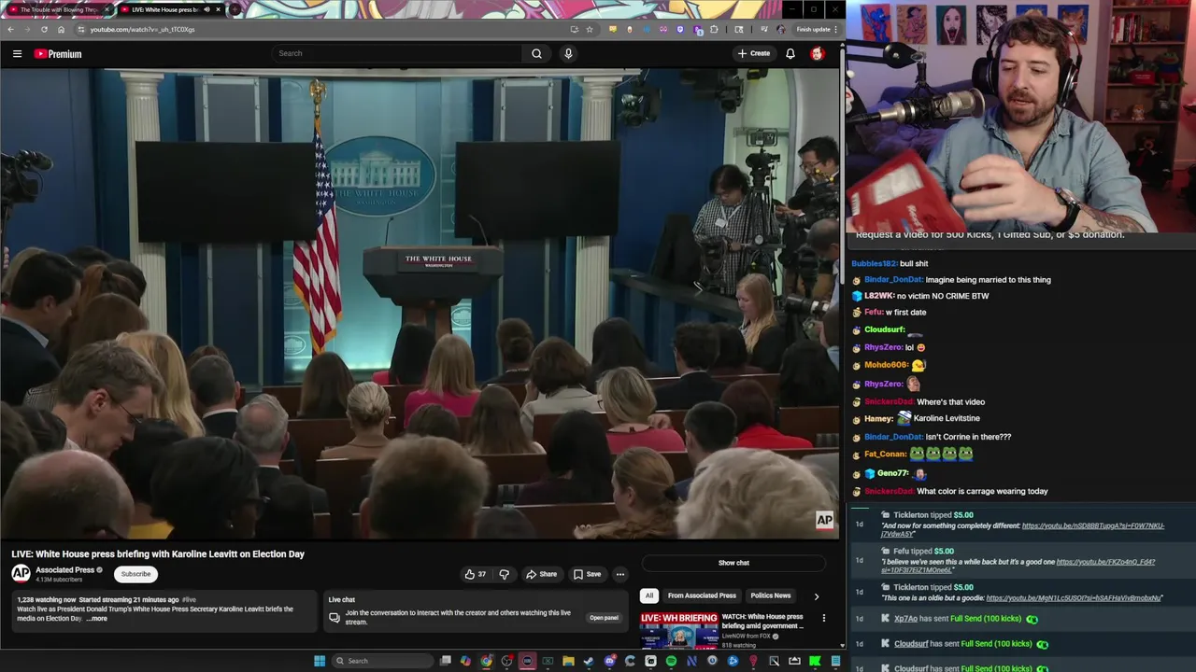Open Xp7Ao username link in events
Image resolution: width=1196 pixels, height=672 pixels.
point(905,619)
